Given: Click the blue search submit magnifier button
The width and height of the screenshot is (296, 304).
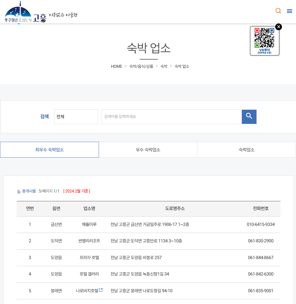Looking at the screenshot, I should click(x=249, y=116).
